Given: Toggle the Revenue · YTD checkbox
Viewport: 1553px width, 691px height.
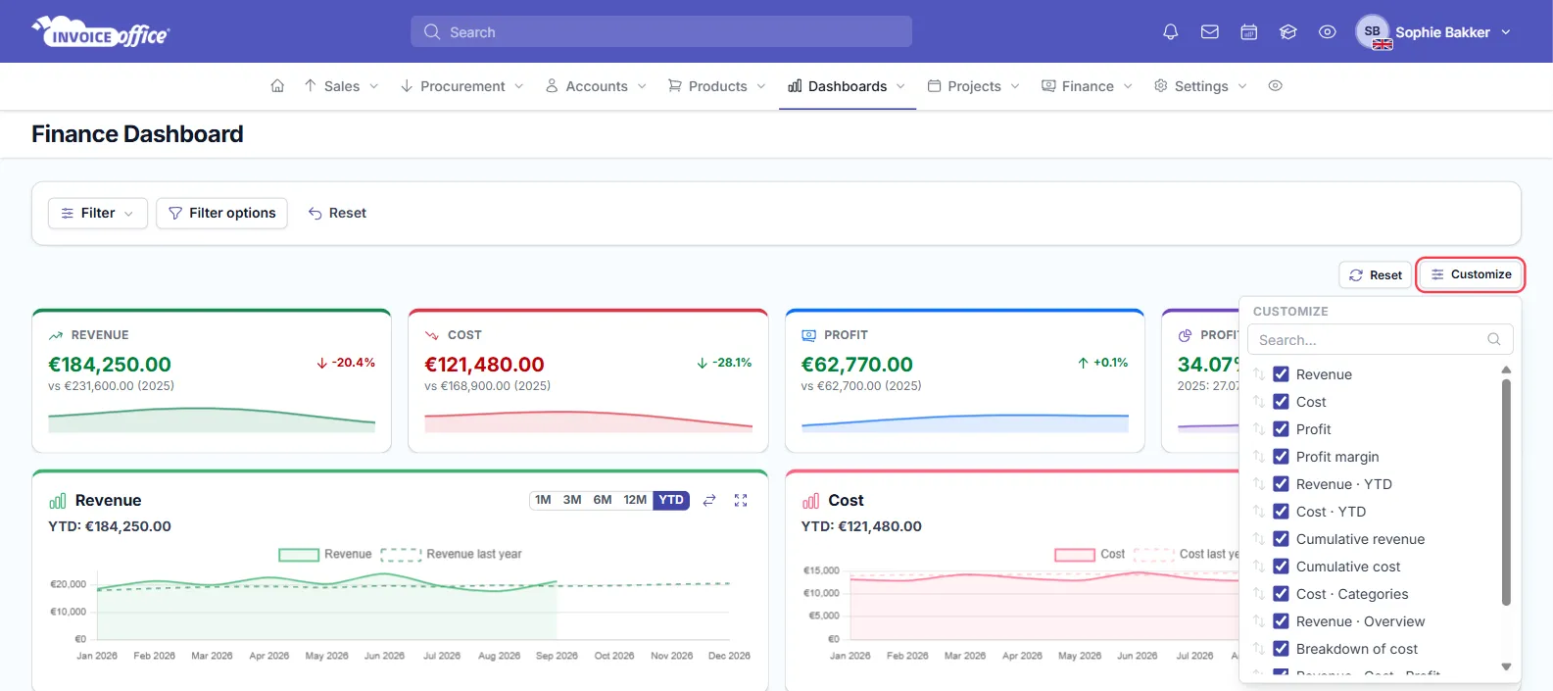Looking at the screenshot, I should [1281, 483].
